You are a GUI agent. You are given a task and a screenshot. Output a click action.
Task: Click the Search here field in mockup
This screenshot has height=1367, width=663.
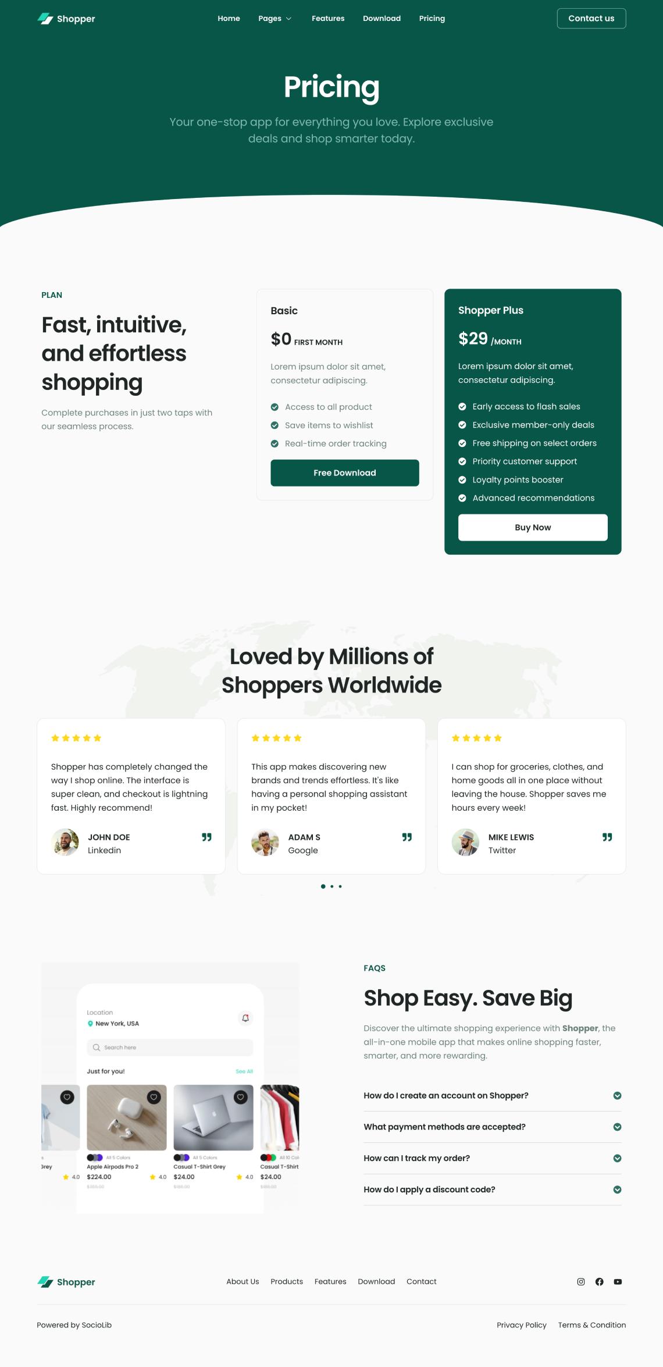pyautogui.click(x=170, y=1047)
